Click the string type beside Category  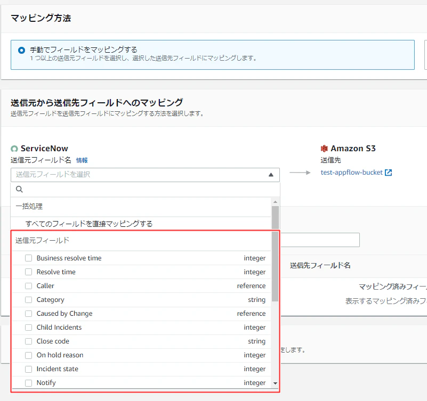pos(256,299)
